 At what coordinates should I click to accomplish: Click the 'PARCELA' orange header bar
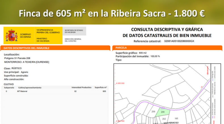pyautogui.click(x=167, y=48)
